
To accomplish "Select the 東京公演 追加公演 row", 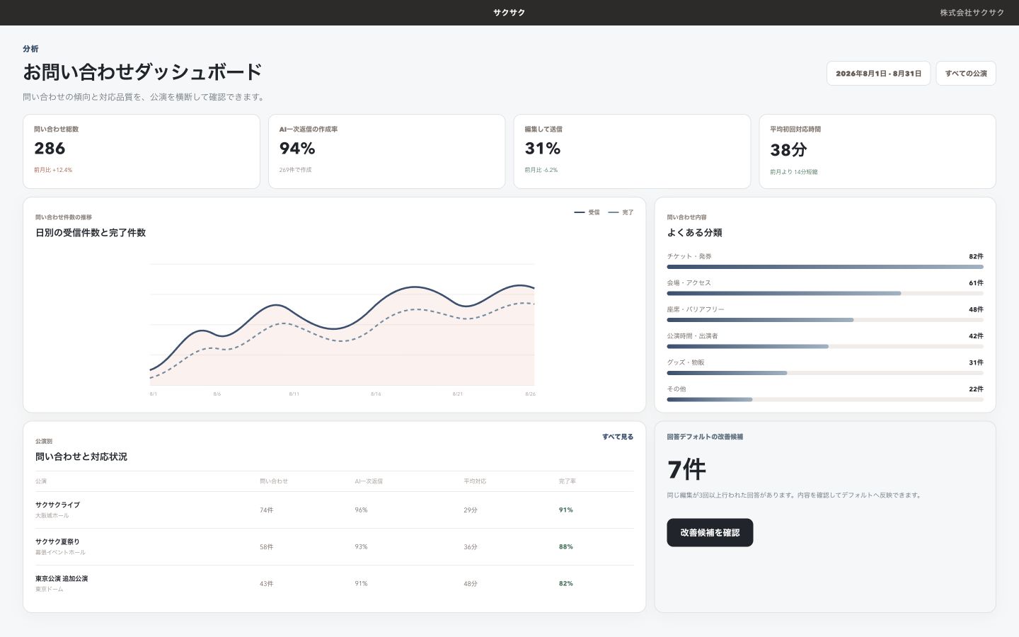I will click(x=335, y=584).
